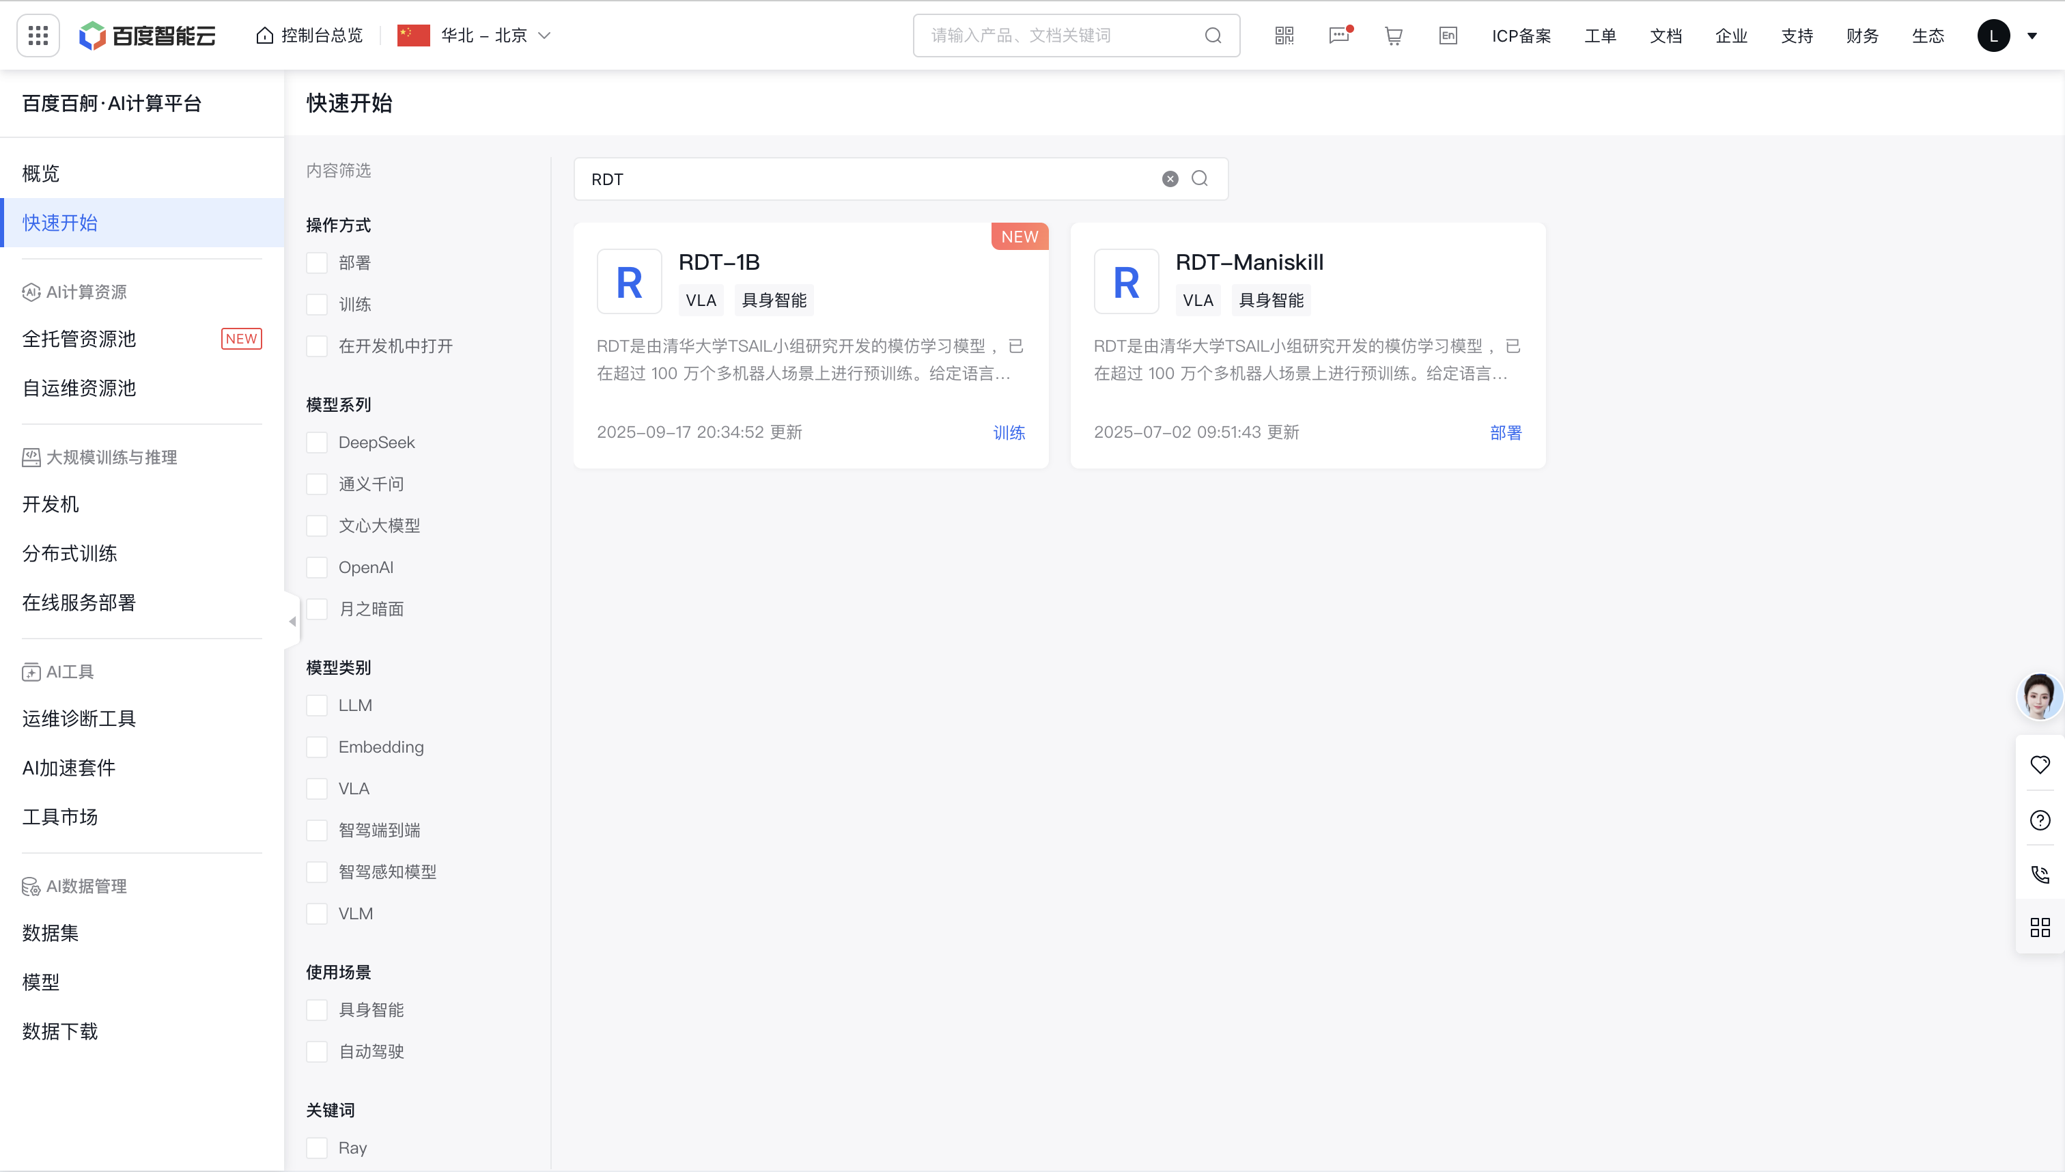Image resolution: width=2065 pixels, height=1172 pixels.
Task: Collapse the left sidebar panel arrow
Action: click(x=292, y=622)
